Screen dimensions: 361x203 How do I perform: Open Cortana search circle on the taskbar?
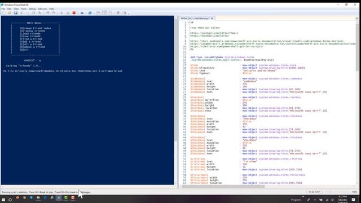coord(10,200)
